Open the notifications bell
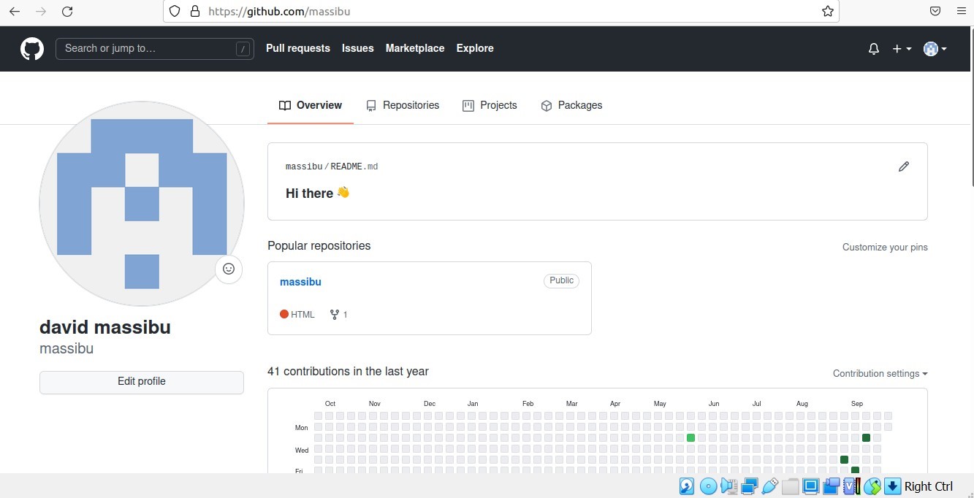This screenshot has height=498, width=974. 873,49
